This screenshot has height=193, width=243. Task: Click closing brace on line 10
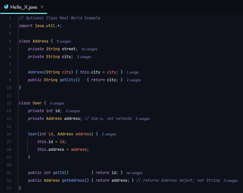[20, 88]
